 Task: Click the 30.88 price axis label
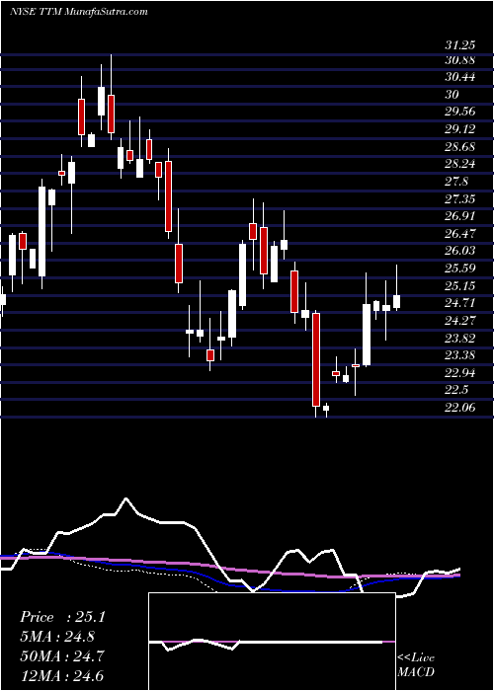click(x=459, y=60)
